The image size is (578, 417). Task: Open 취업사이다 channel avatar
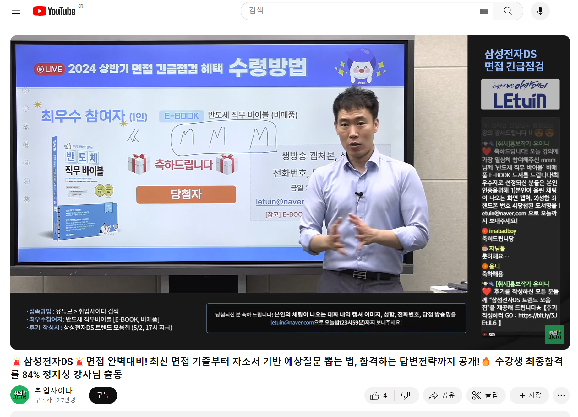20,395
